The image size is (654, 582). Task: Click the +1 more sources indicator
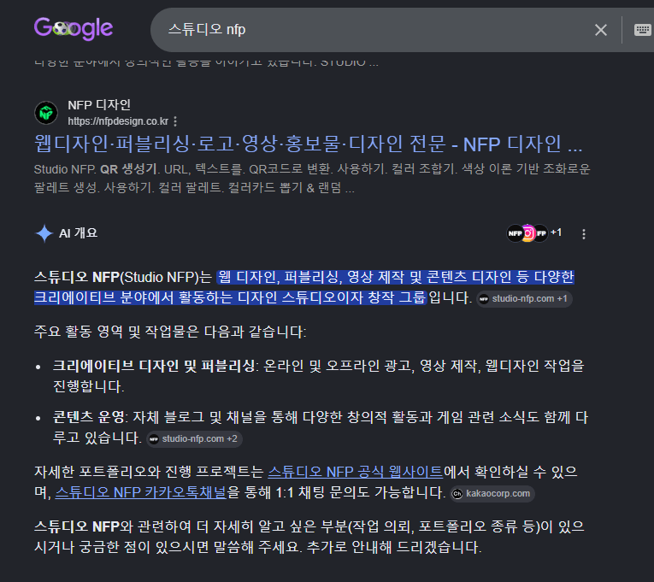556,232
